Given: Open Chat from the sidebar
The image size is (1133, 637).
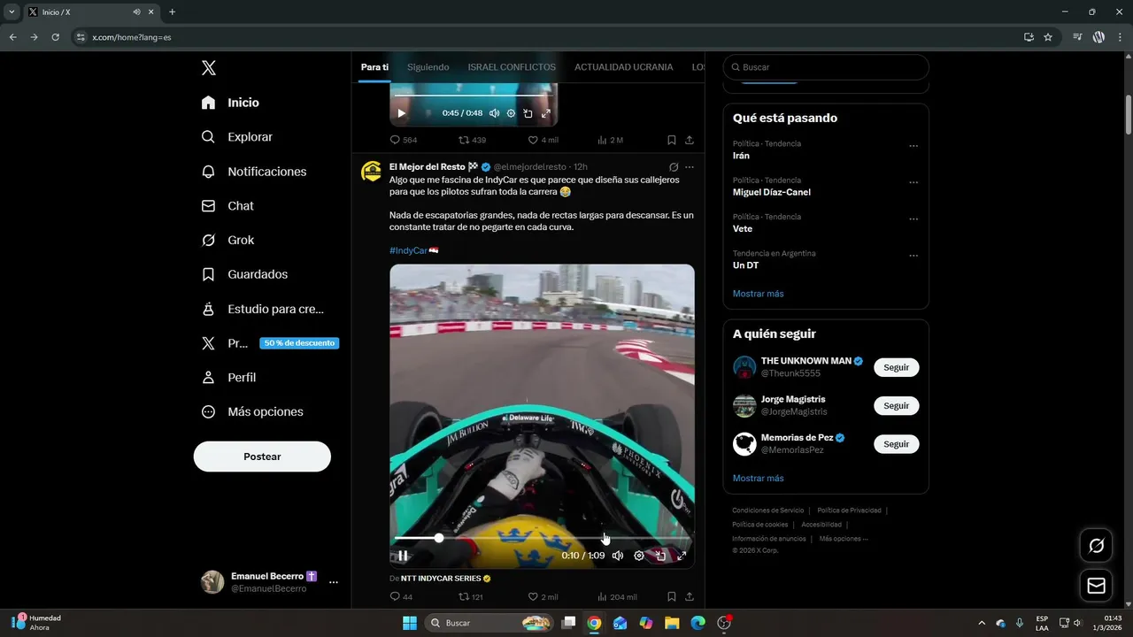Looking at the screenshot, I should [x=227, y=205].
